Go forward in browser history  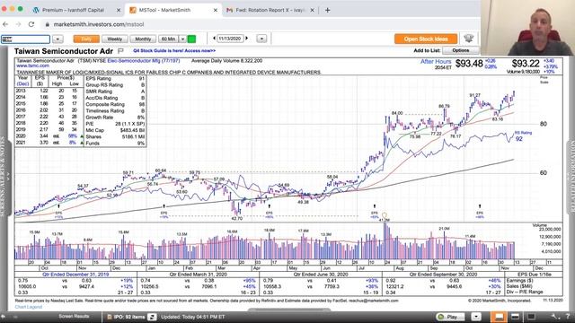click(x=18, y=24)
